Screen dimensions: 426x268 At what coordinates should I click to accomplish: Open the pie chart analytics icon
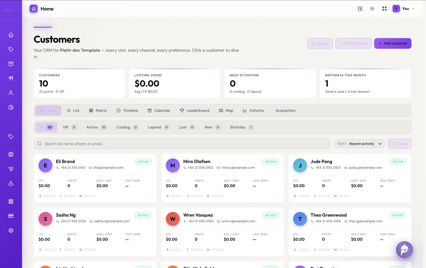pyautogui.click(x=11, y=107)
